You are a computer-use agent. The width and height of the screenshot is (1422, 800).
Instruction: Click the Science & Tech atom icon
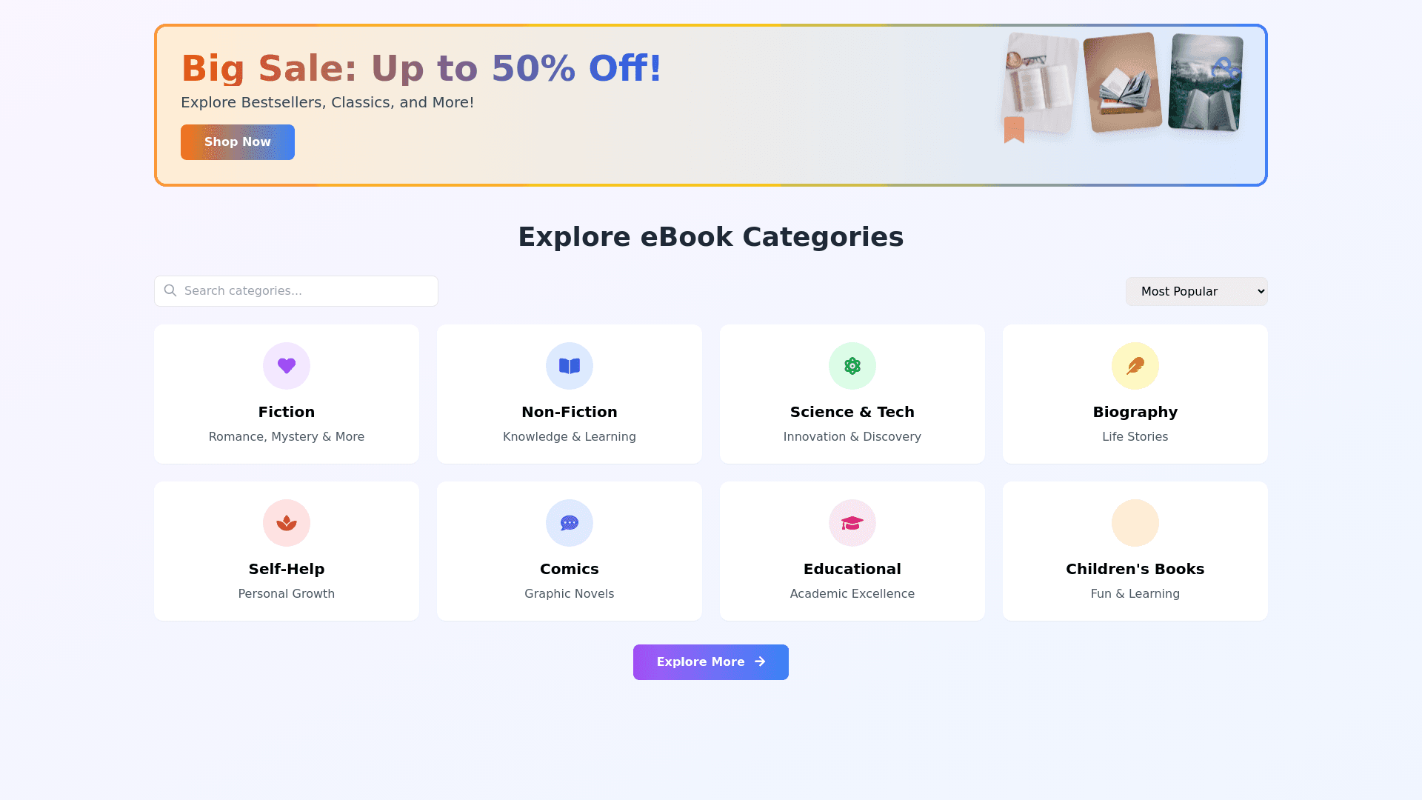point(852,366)
